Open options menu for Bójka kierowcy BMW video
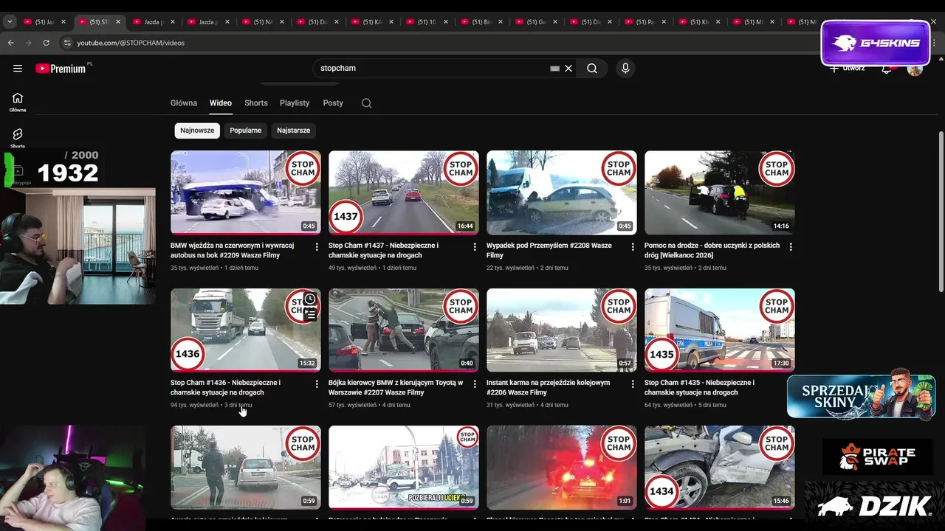Screen dimensions: 945x531 (x=475, y=384)
